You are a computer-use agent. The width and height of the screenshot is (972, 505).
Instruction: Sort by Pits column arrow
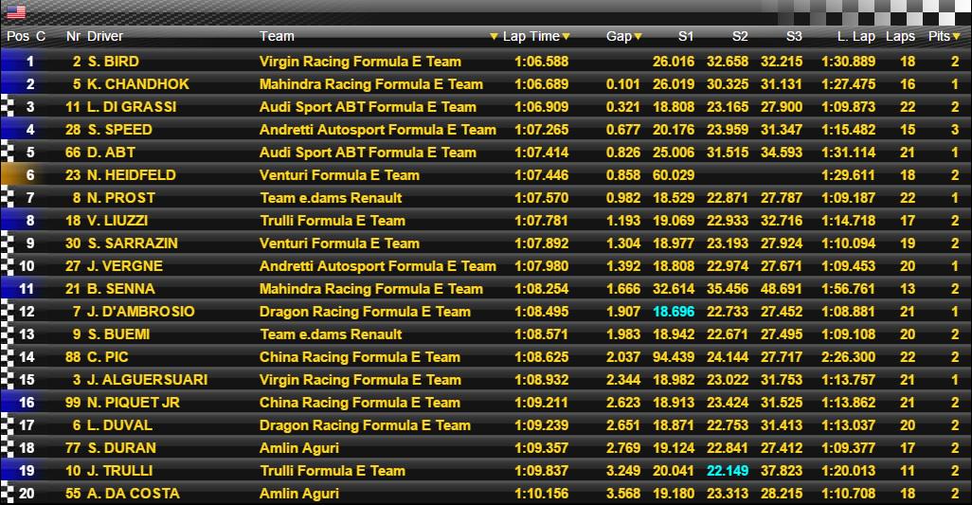click(957, 37)
